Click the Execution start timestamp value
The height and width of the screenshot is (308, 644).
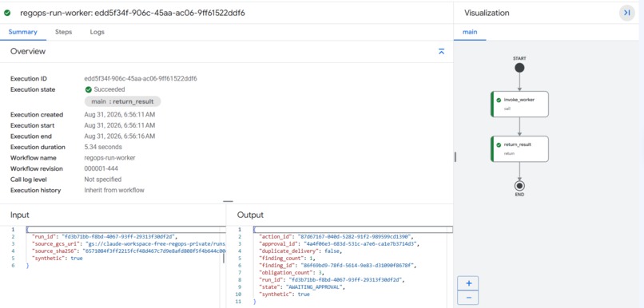tap(120, 125)
